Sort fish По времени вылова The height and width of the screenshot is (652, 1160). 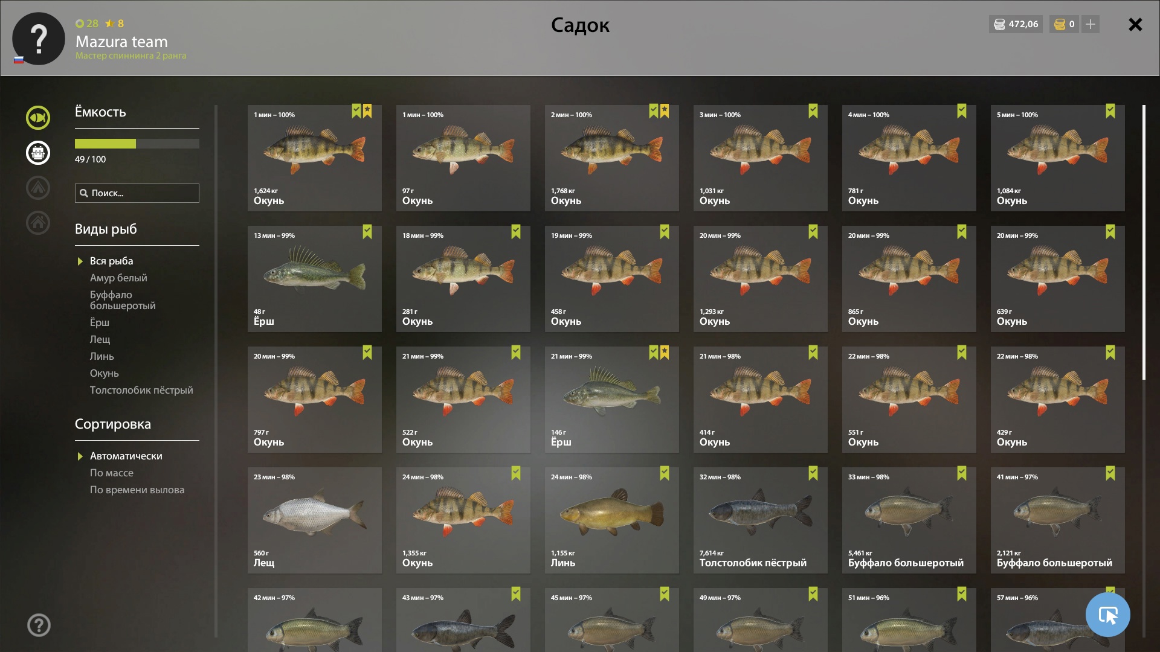click(x=137, y=490)
